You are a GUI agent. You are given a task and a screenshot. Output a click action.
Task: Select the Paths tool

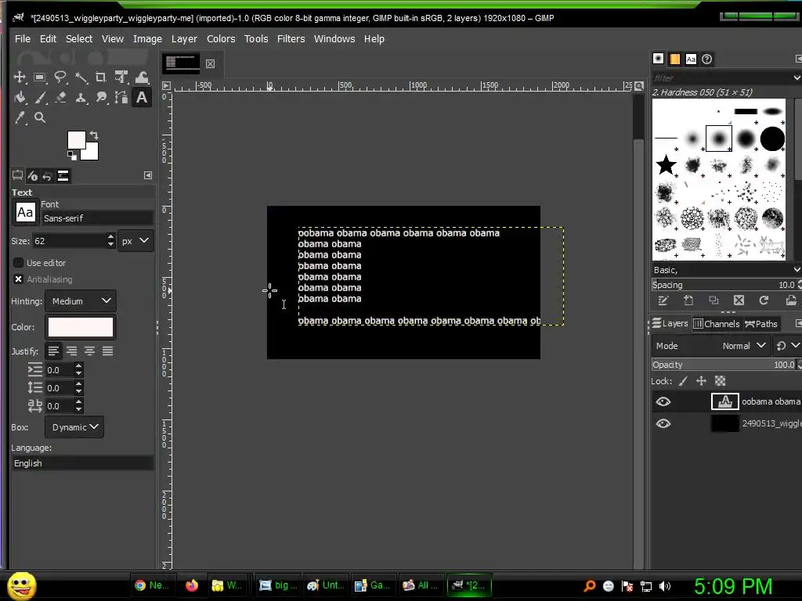[x=121, y=98]
